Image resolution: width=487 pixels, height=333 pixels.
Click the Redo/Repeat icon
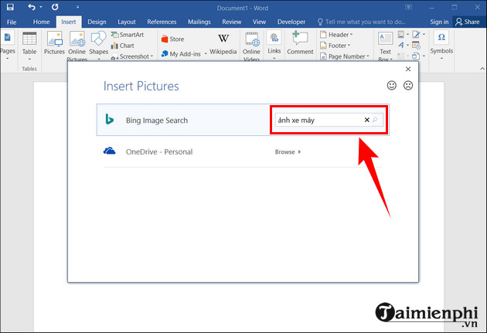click(x=55, y=7)
